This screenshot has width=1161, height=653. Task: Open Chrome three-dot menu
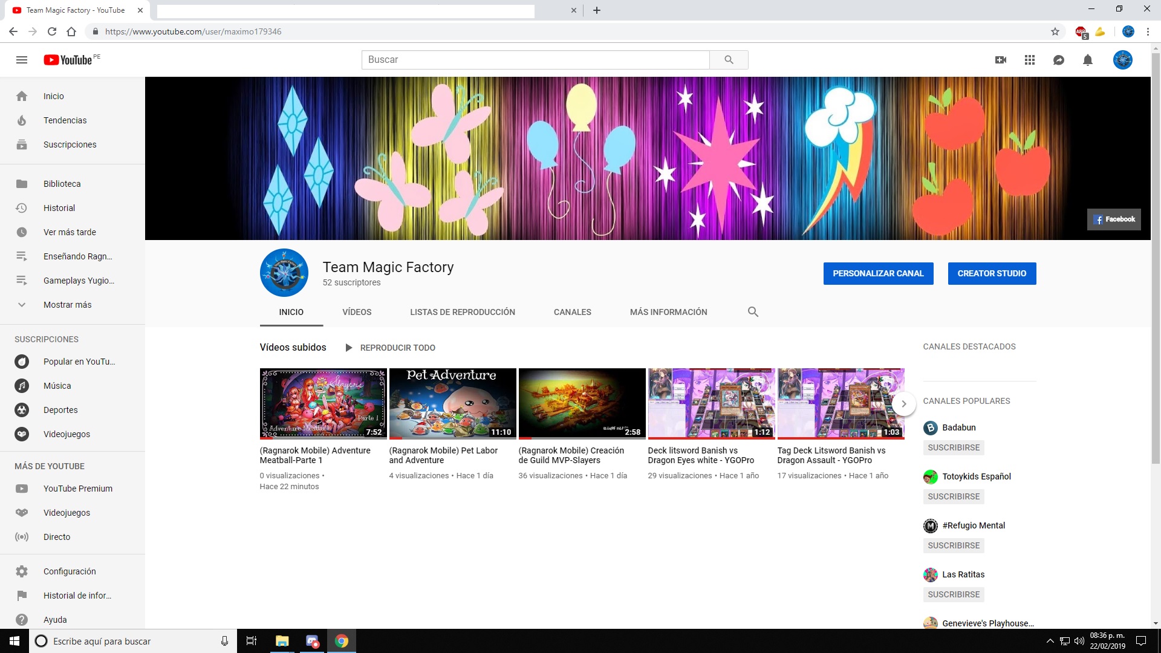(1148, 31)
